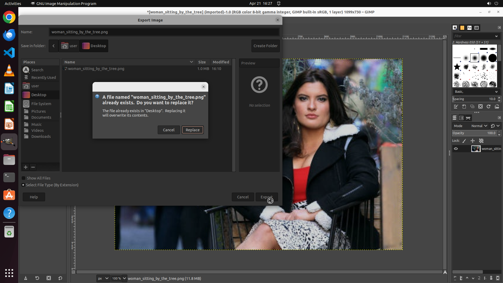
Task: Open Recently Used in Places
Action: click(x=43, y=77)
